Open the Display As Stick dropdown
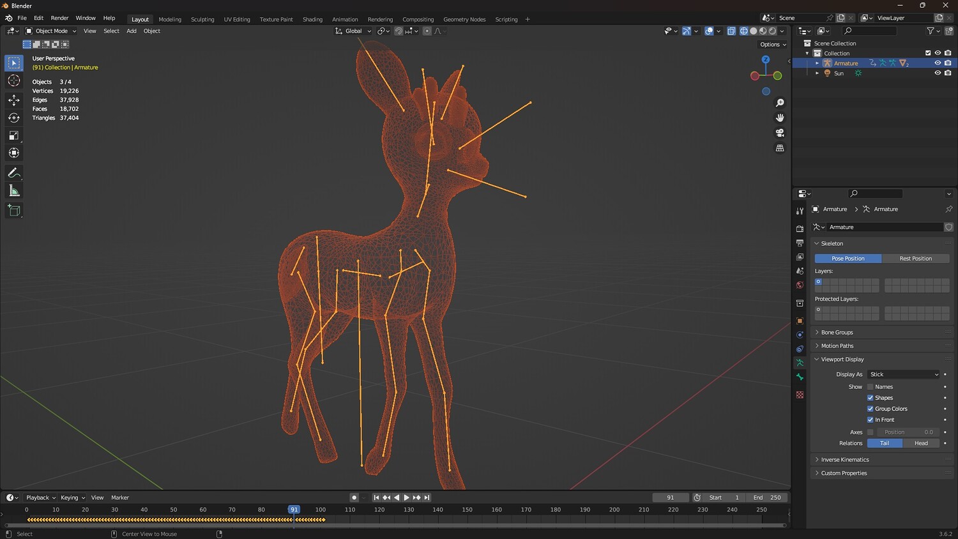 [904, 374]
